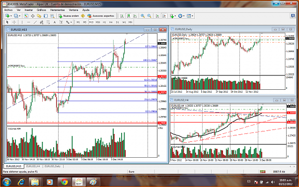The width and height of the screenshot is (299, 187).
Task: Click the add Indicators icon
Action: pyautogui.click(x=172, y=16)
